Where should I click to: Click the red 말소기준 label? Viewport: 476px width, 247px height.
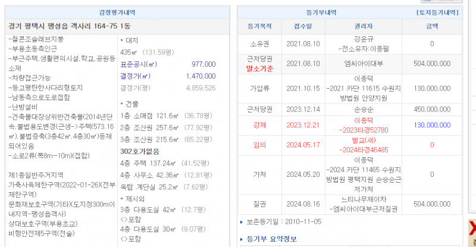[259, 68]
